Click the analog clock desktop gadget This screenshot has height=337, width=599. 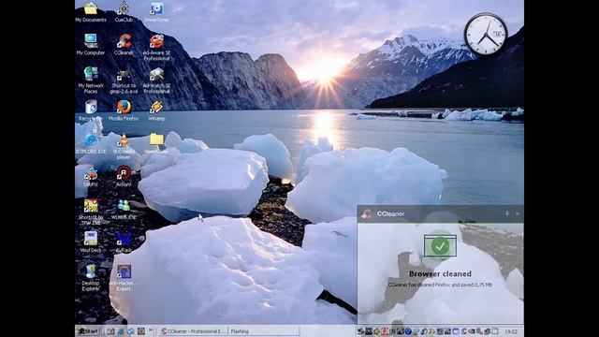click(486, 34)
